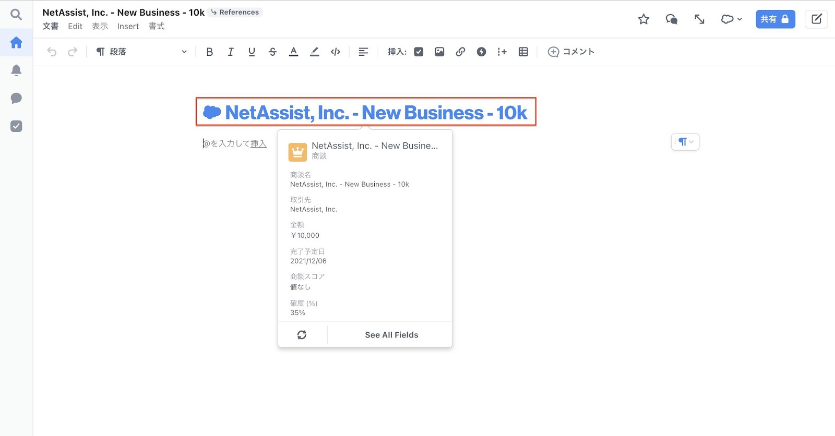Toggle inline code formatting

[x=336, y=52]
